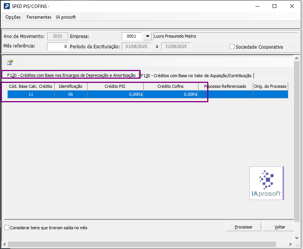Check Considerar bens que tiveram saída no mês
303x249 pixels.
(x=7, y=228)
